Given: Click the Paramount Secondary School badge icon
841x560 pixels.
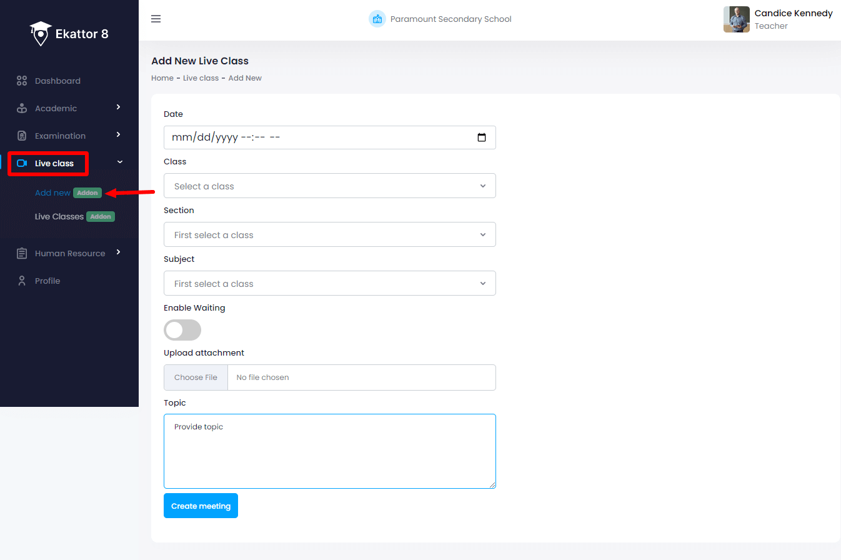Looking at the screenshot, I should 377,19.
